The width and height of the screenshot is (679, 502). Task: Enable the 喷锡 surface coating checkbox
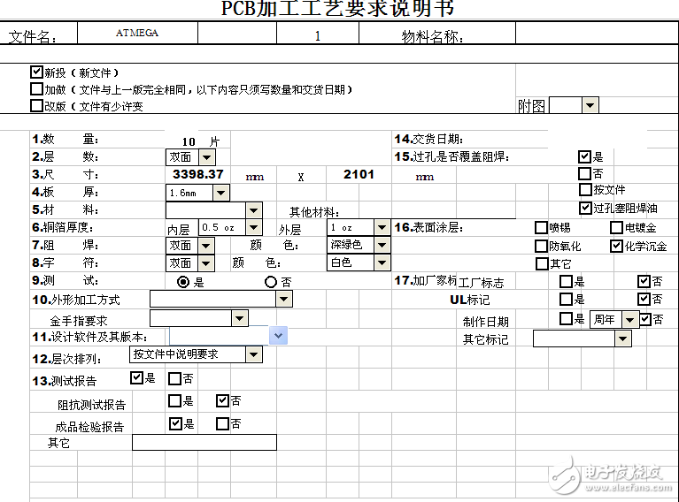coord(542,228)
